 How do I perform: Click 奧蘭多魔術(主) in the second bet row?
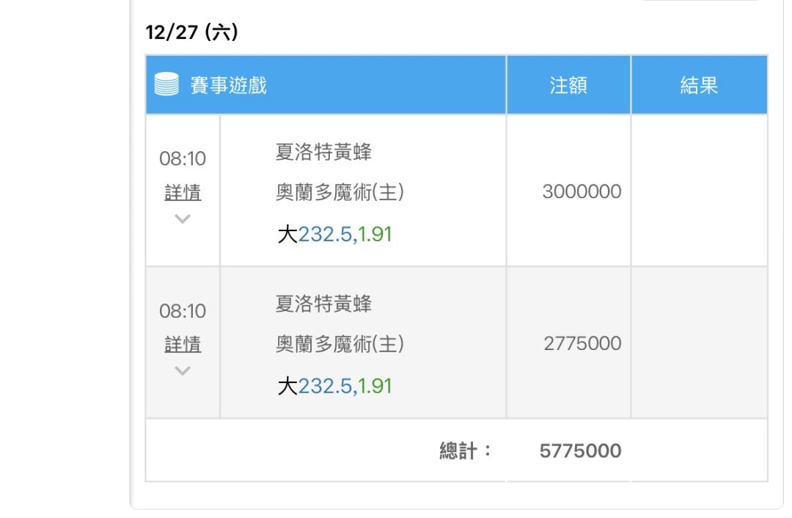pyautogui.click(x=340, y=343)
